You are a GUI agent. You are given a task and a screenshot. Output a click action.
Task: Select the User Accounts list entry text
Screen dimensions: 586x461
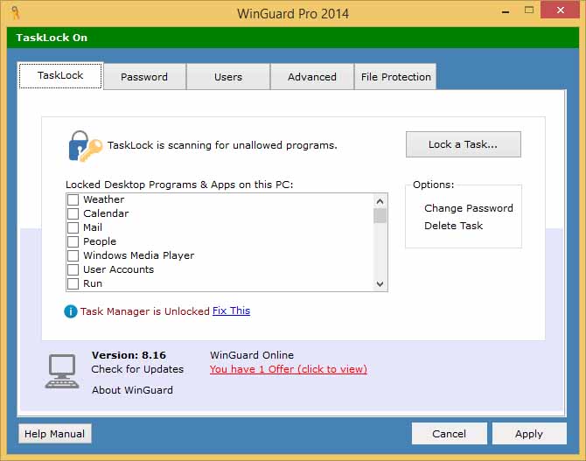coord(118,269)
